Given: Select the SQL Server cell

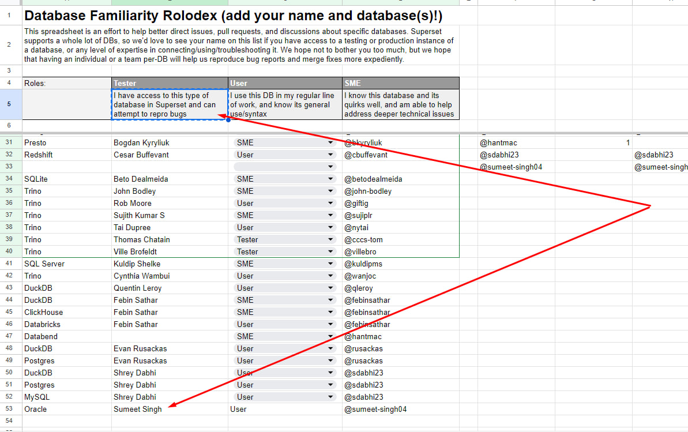Looking at the screenshot, I should 67,264.
